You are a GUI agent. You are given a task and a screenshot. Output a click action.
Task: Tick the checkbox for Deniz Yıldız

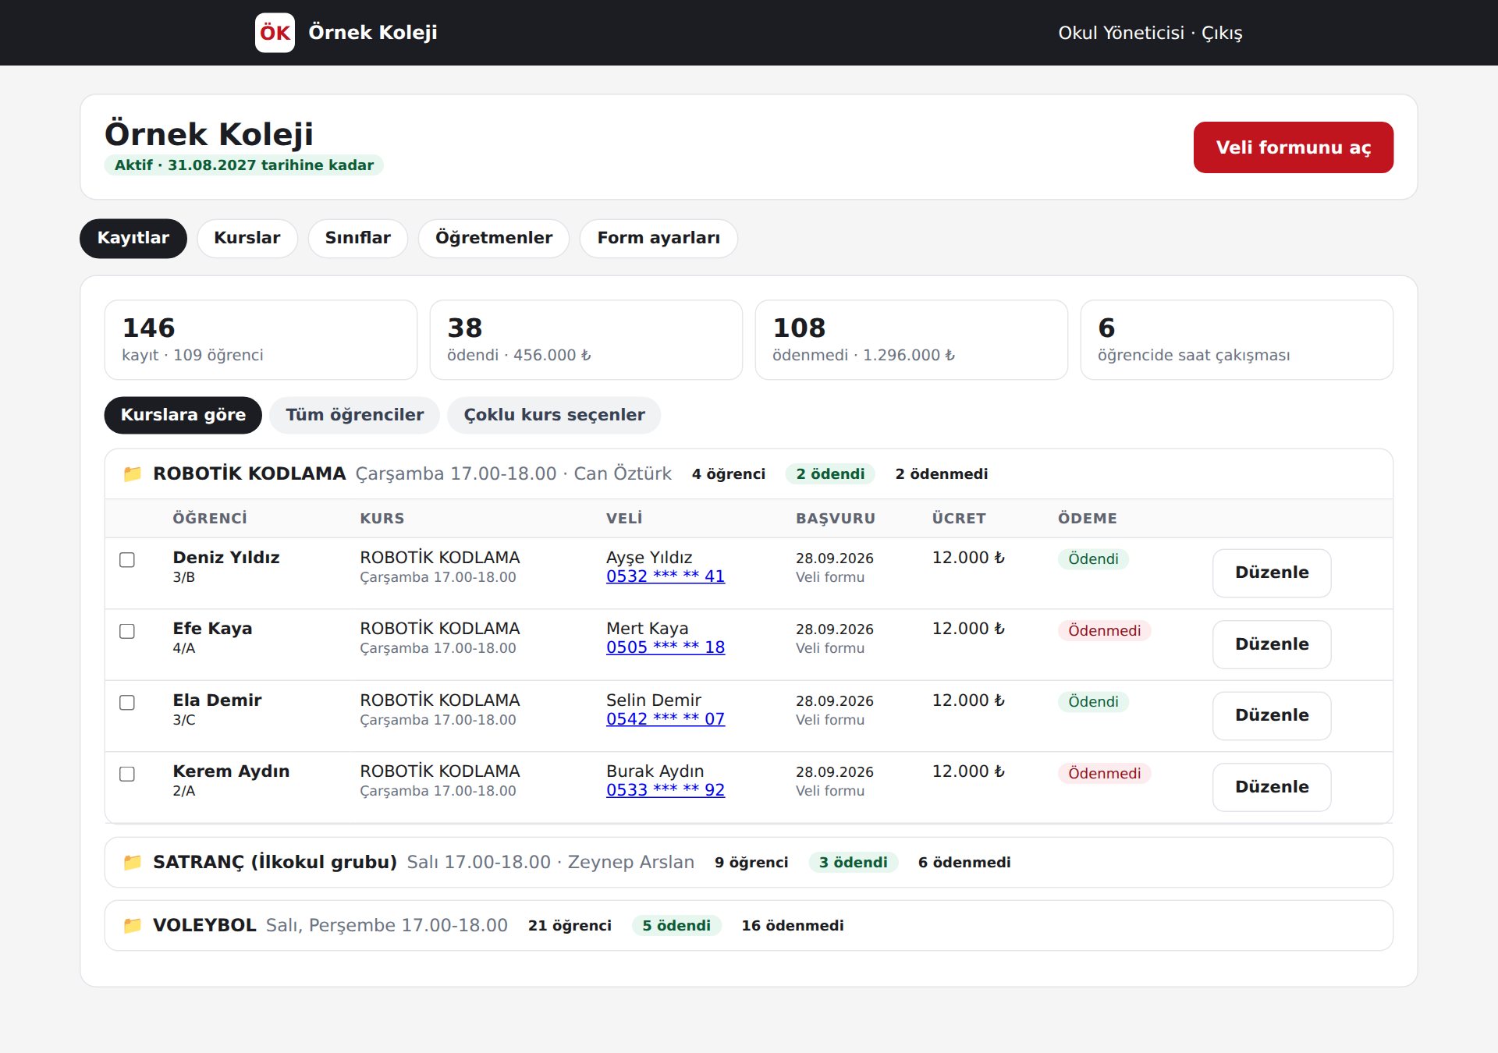point(127,560)
